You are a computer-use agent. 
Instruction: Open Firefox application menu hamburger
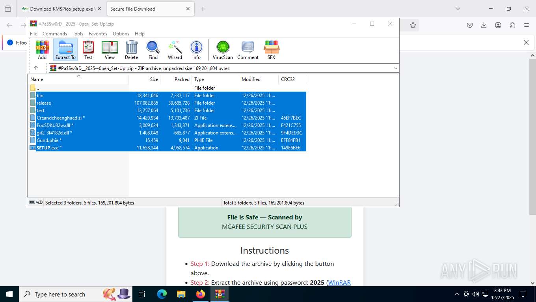(527, 25)
